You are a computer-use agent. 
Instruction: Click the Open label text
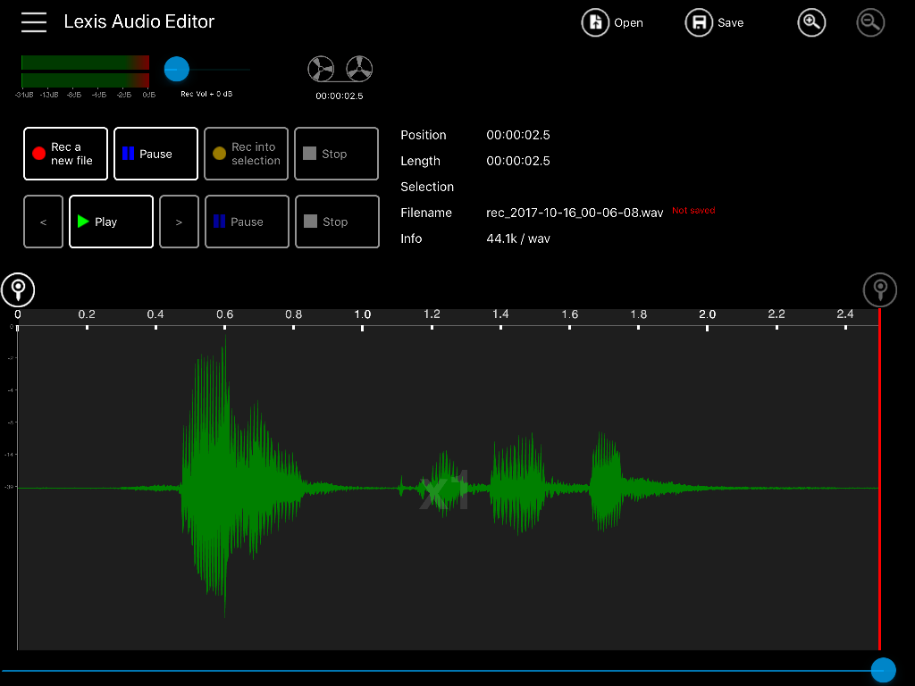(x=628, y=22)
